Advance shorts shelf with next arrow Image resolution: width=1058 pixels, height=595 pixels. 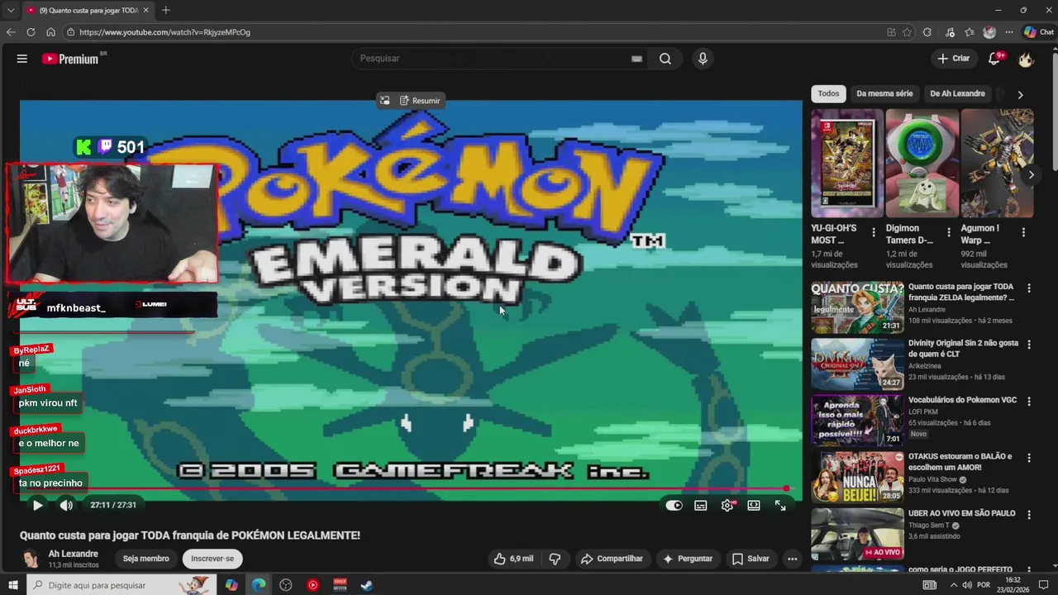click(1031, 174)
